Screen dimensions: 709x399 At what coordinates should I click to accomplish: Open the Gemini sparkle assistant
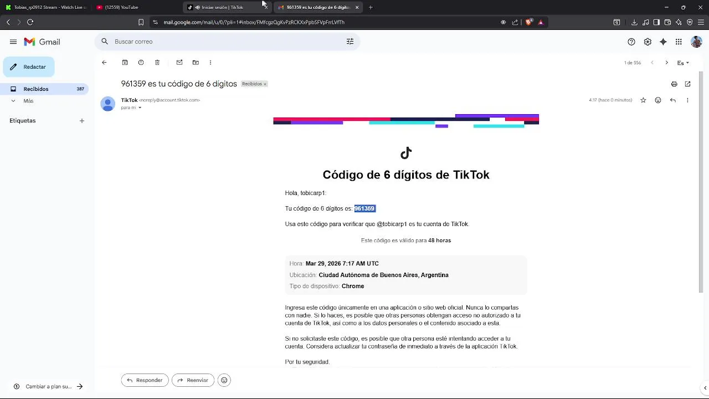pyautogui.click(x=663, y=42)
